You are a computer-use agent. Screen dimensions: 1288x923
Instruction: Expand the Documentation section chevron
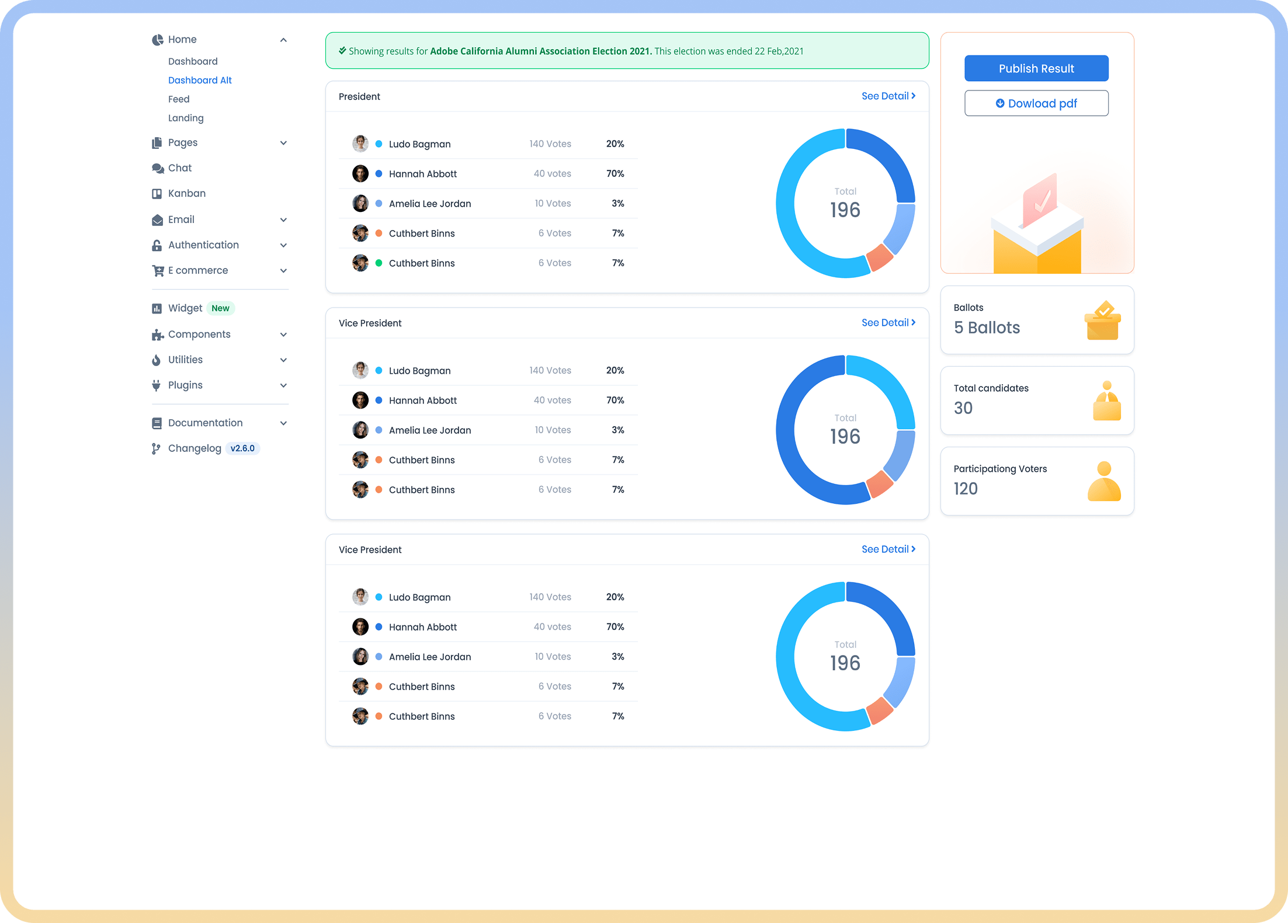click(x=283, y=423)
